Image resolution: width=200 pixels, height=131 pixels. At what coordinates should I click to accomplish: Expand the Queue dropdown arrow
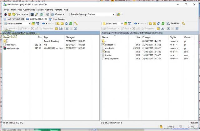(x=64, y=14)
